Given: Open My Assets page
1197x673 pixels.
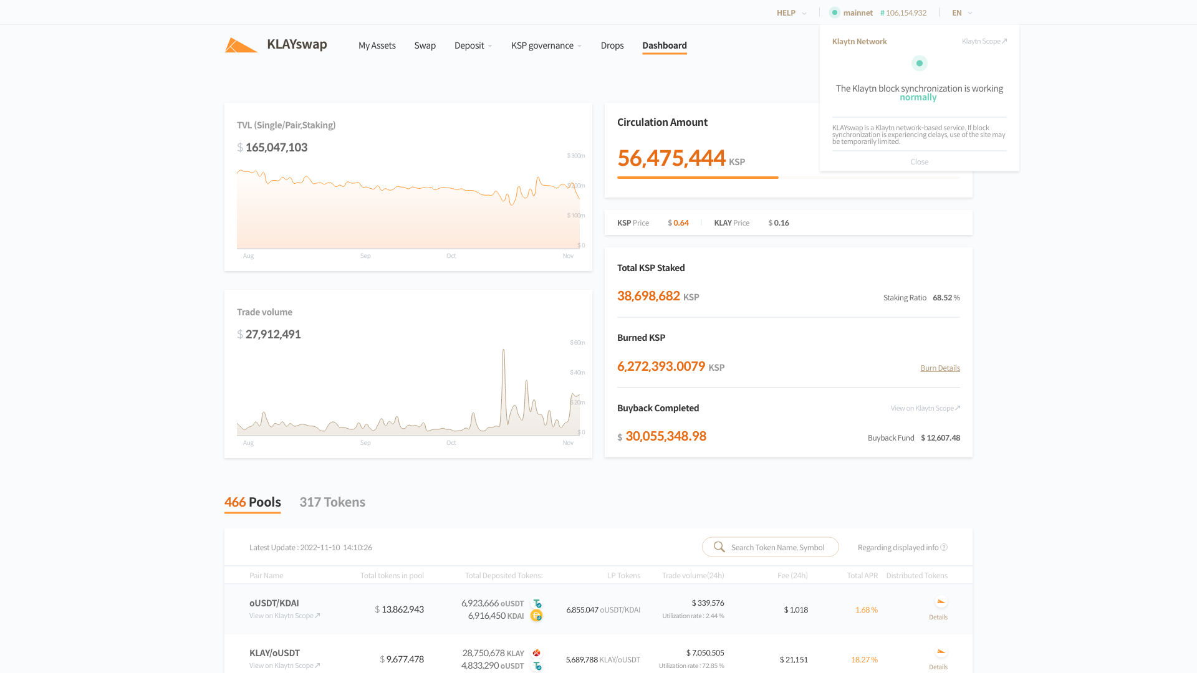Looking at the screenshot, I should (x=377, y=45).
